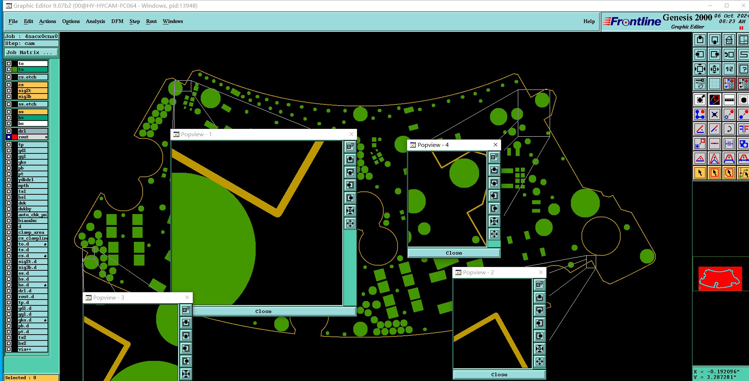Select the polygon-area arrow selection tool

pyautogui.click(x=729, y=173)
